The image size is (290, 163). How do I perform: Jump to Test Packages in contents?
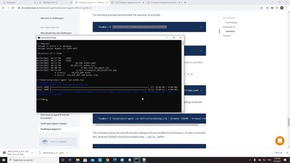tap(231, 23)
